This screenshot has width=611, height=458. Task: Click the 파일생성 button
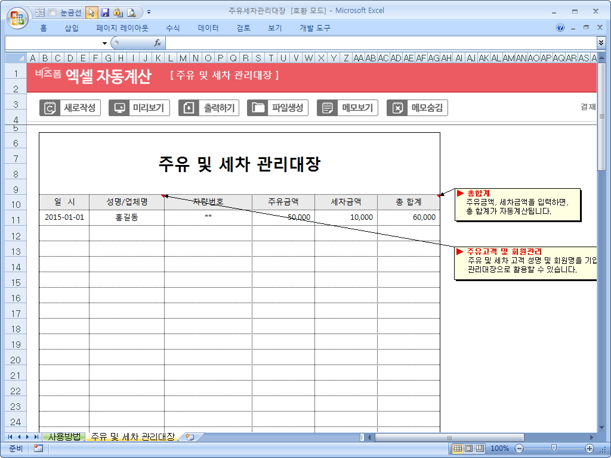277,108
